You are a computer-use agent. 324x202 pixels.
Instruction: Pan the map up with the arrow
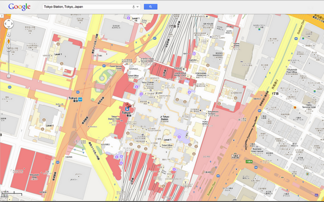[x=9, y=20]
